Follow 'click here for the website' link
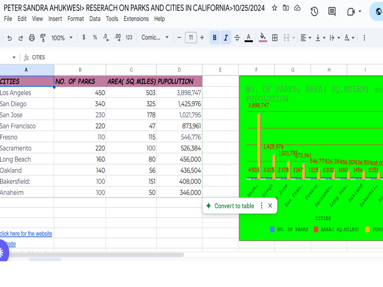Image resolution: width=383 pixels, height=287 pixels. [x=26, y=233]
